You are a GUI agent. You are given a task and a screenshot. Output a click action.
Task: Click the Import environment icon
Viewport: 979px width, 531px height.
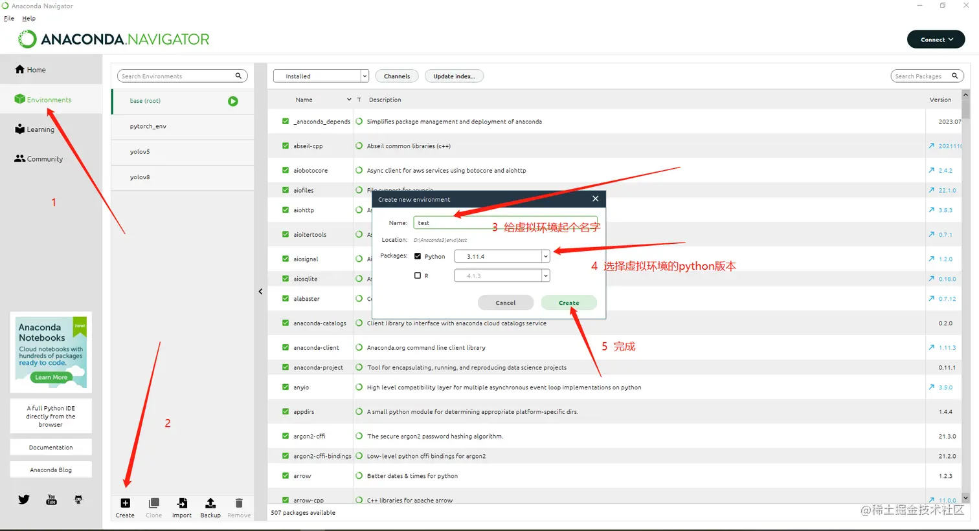(182, 503)
